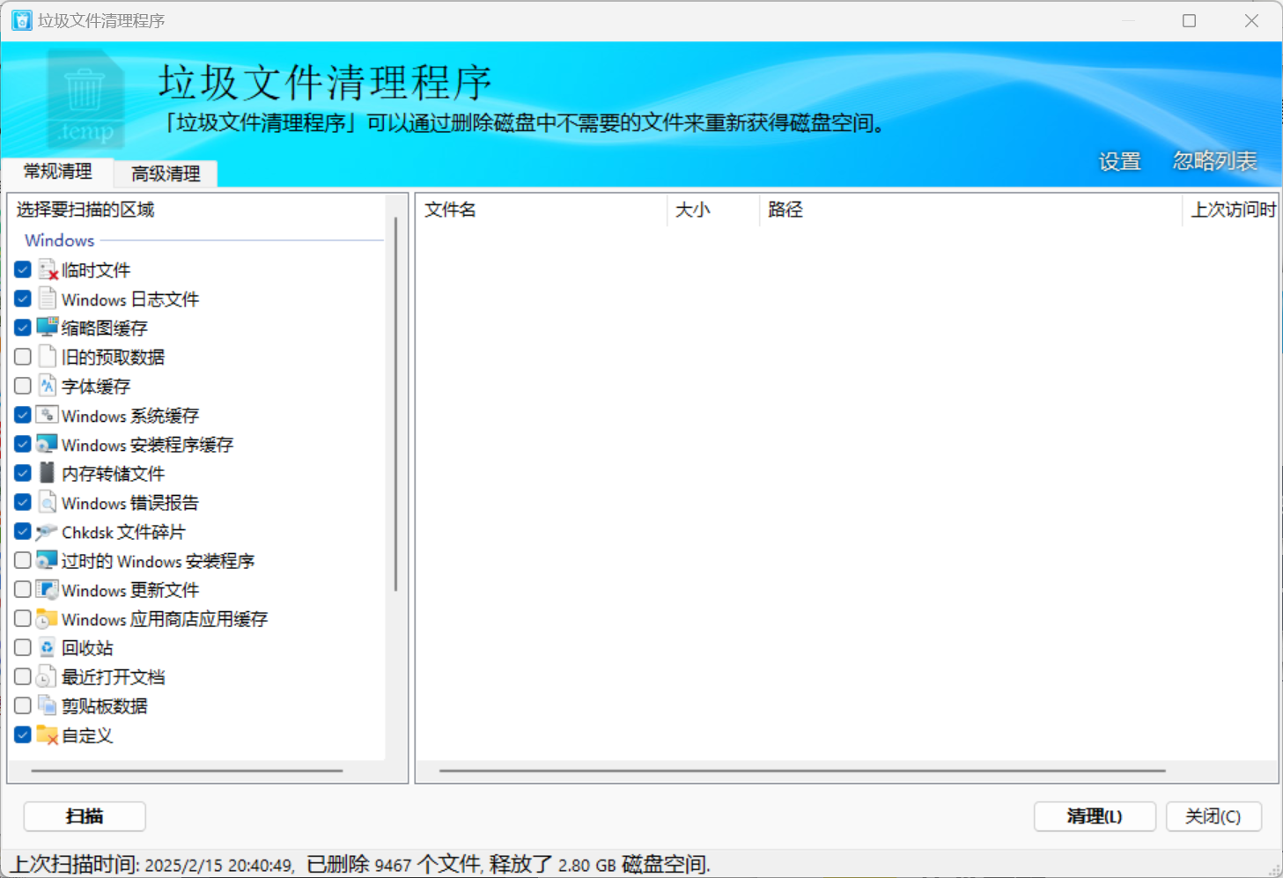
Task: Click the 回收站 recycle bin icon
Action: [x=48, y=647]
